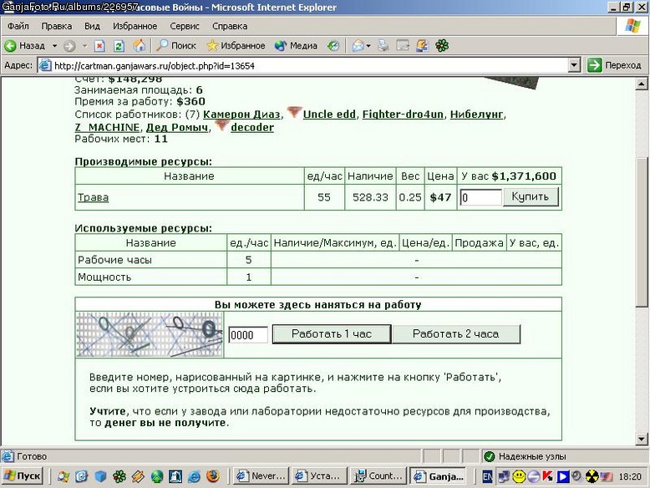Click the Stop icon in toolbar
Viewport: 650px width, 488px height.
click(99, 46)
